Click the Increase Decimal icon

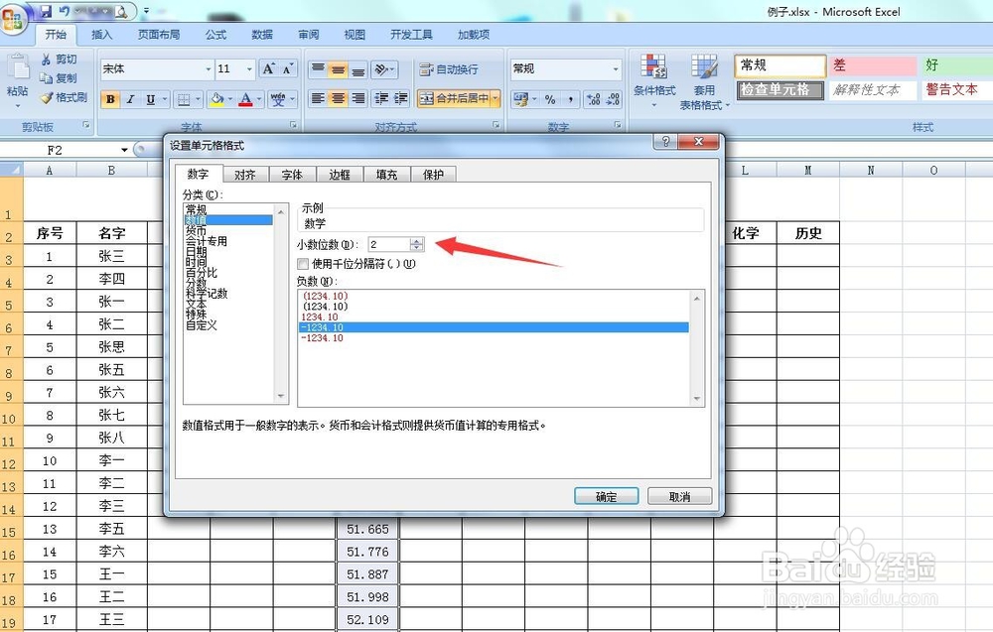(x=594, y=100)
